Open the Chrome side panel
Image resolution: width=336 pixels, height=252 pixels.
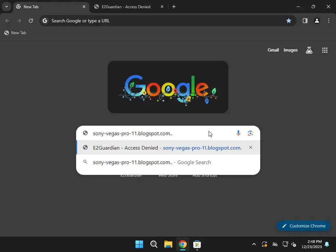point(305,21)
